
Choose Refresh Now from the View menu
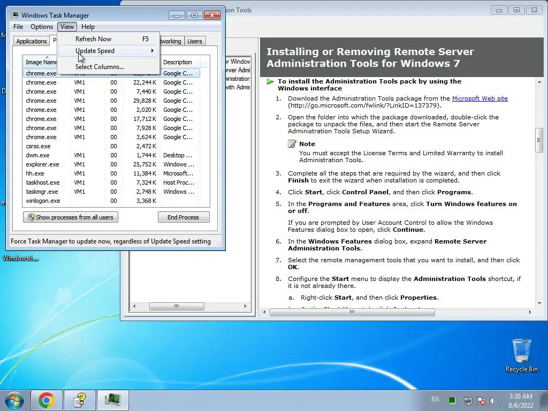point(108,39)
